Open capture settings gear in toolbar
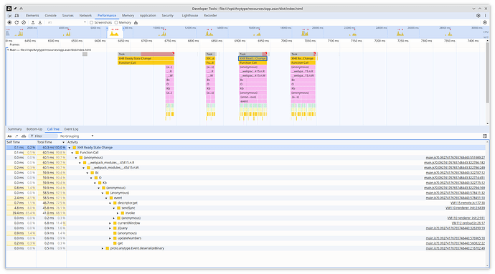 point(485,22)
